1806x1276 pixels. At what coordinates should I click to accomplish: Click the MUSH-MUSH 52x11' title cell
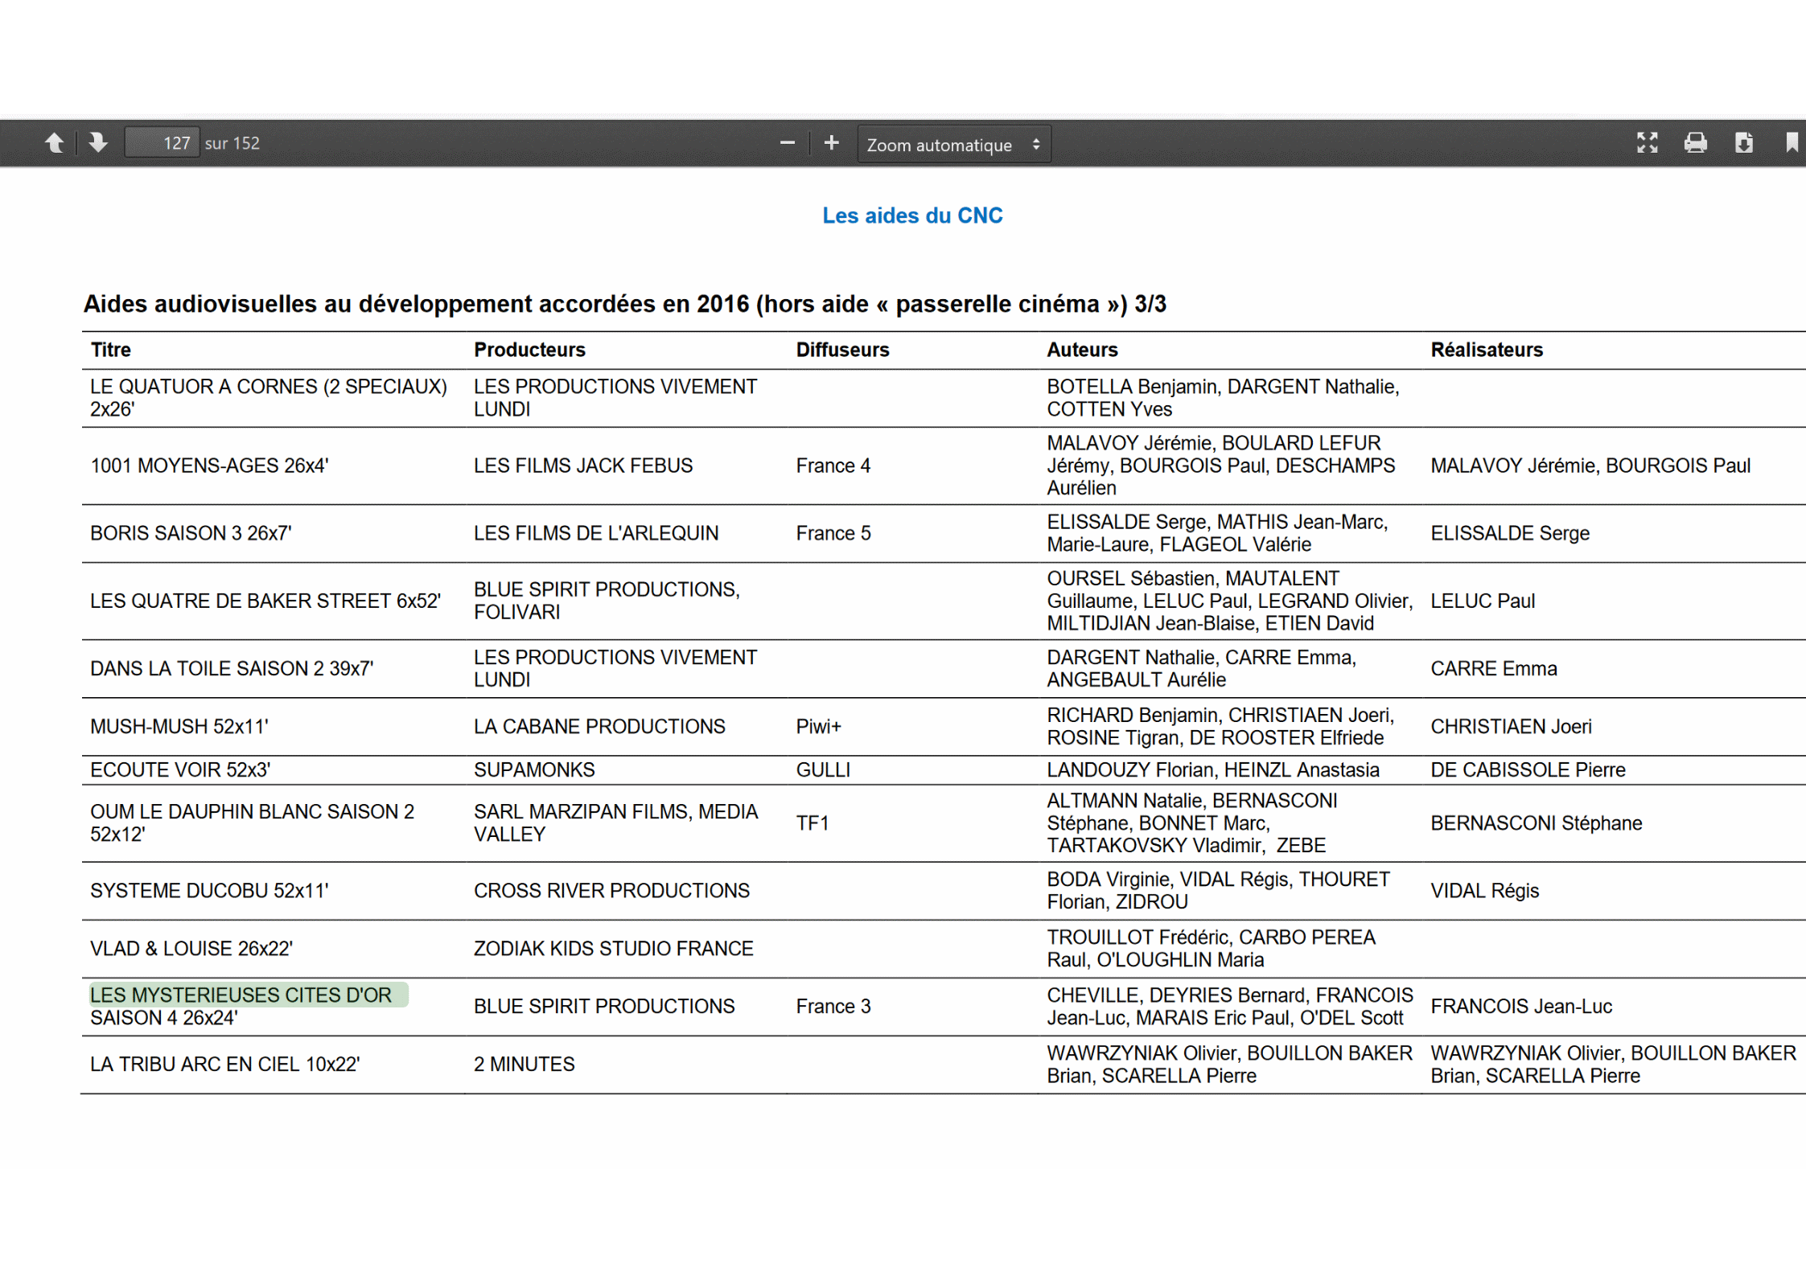pyautogui.click(x=179, y=727)
